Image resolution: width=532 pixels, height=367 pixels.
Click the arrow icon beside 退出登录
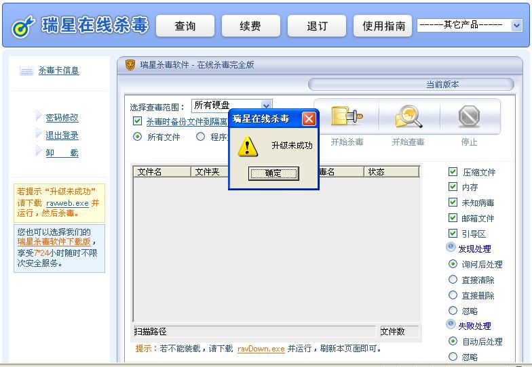pos(38,133)
